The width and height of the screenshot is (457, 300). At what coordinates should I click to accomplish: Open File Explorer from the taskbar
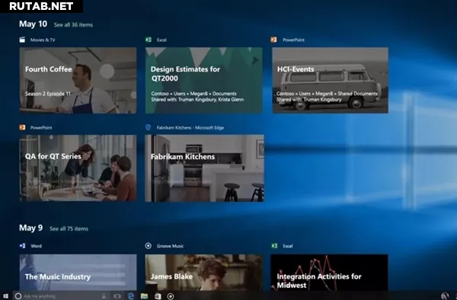coord(144,296)
